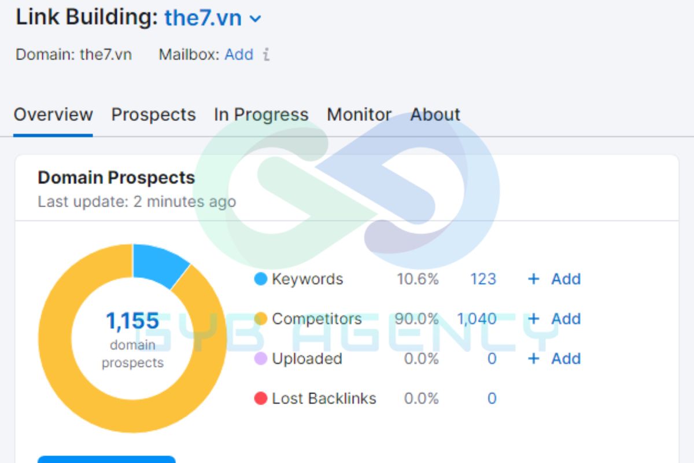Open the In Progress tab

click(x=261, y=115)
